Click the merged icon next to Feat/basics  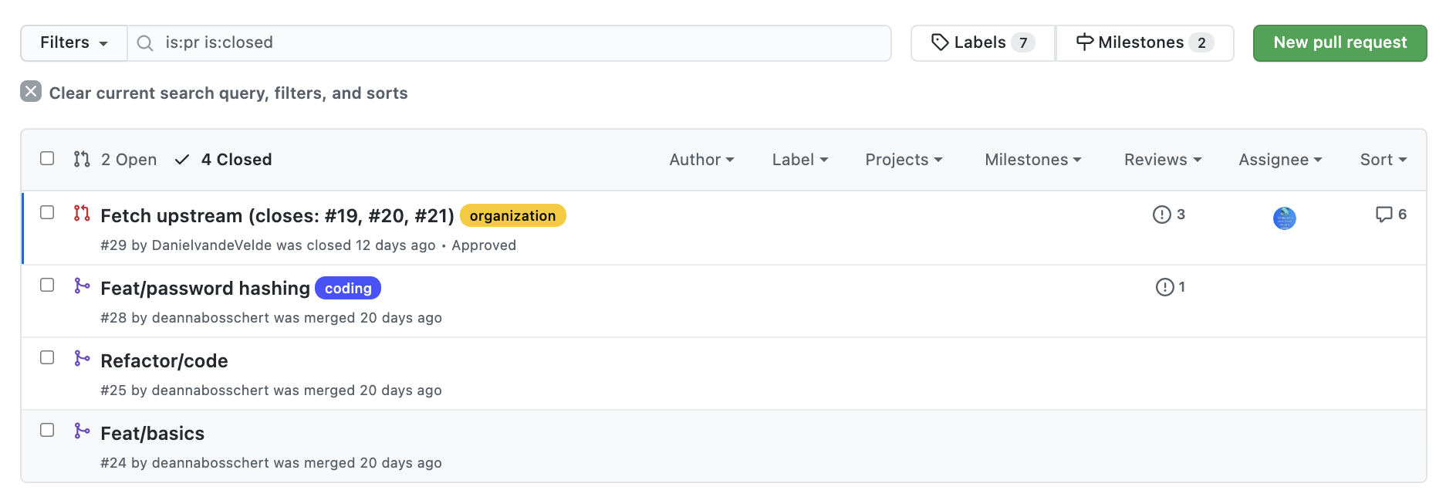(x=82, y=431)
